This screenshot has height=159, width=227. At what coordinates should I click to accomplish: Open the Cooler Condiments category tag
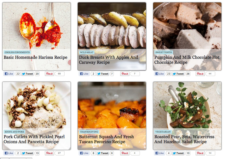[17, 53]
